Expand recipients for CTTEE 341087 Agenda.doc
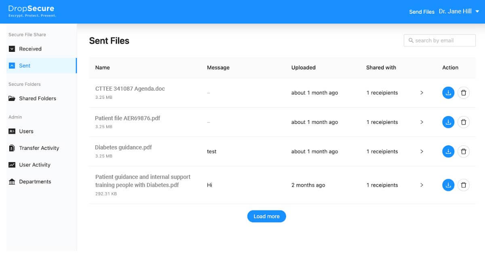Image resolution: width=485 pixels, height=255 pixels. pyautogui.click(x=422, y=93)
